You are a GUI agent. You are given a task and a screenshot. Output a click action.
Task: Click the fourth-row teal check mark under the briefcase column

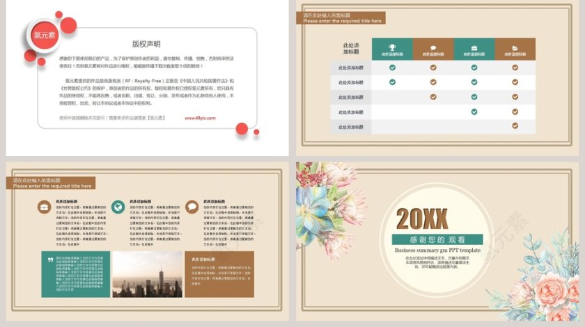pyautogui.click(x=474, y=111)
